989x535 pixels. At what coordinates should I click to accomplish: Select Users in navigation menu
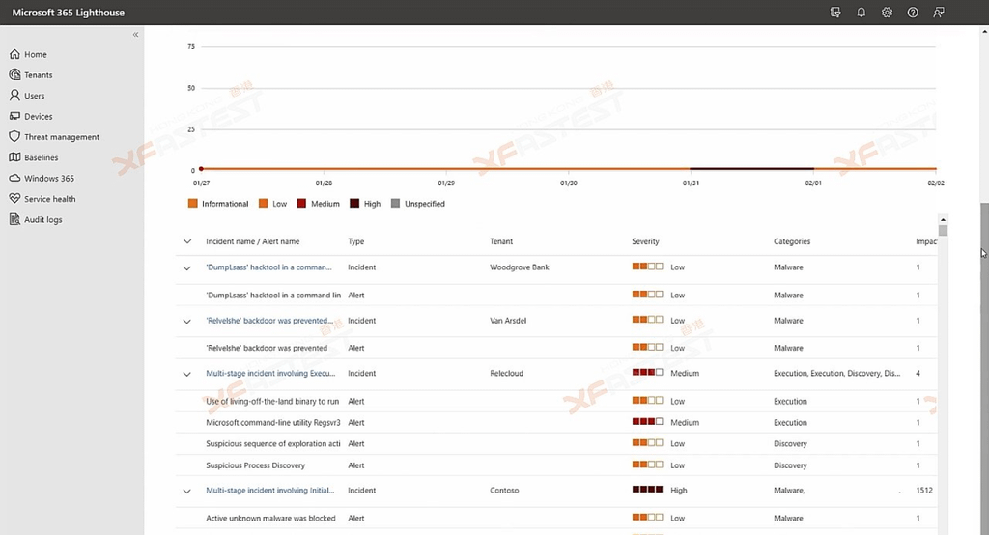pyautogui.click(x=35, y=96)
